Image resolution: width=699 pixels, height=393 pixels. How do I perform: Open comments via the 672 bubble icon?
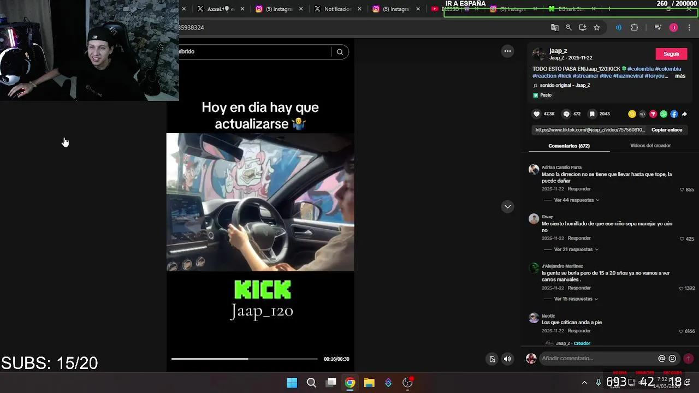[566, 114]
